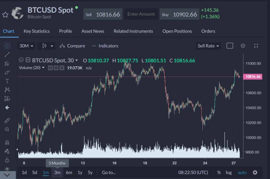270x179 pixels.
Task: Toggle Volume indicator visibility eye
Action: pyautogui.click(x=50, y=68)
